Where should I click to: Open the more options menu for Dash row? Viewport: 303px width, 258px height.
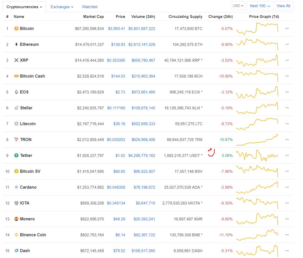click(287, 251)
